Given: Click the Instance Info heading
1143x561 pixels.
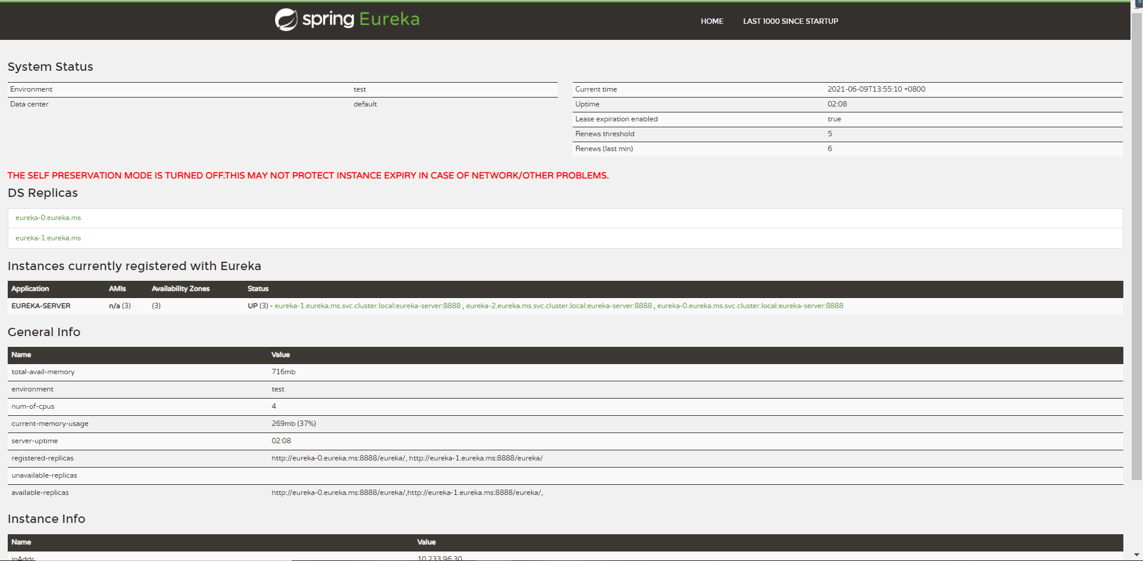Looking at the screenshot, I should click(x=46, y=519).
